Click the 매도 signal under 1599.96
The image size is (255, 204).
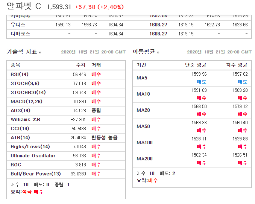click(x=202, y=82)
